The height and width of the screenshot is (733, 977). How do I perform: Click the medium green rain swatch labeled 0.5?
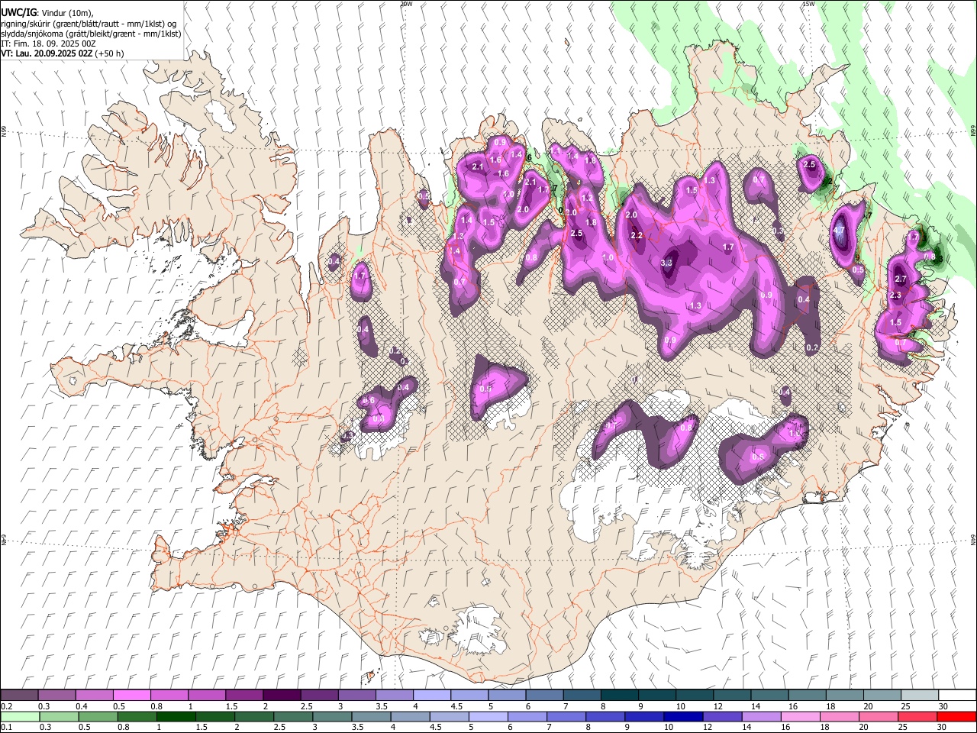(98, 716)
